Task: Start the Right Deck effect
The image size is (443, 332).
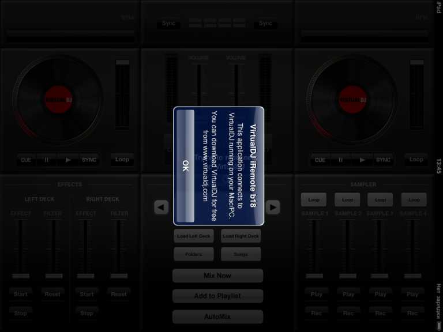Action: [x=87, y=294]
